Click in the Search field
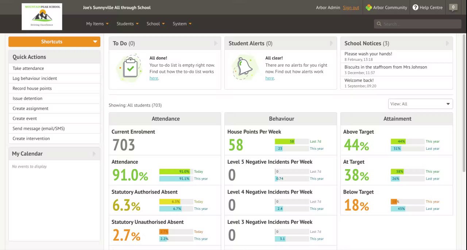 click(417, 24)
